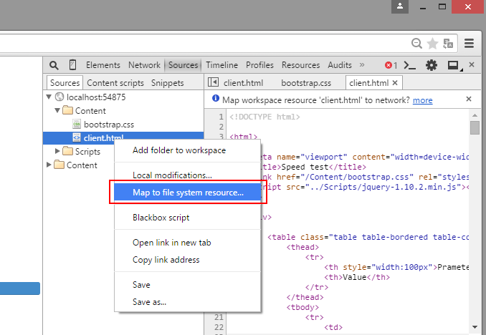This screenshot has width=486, height=335.
Task: Click the <tbody> code line
Action: point(302,307)
